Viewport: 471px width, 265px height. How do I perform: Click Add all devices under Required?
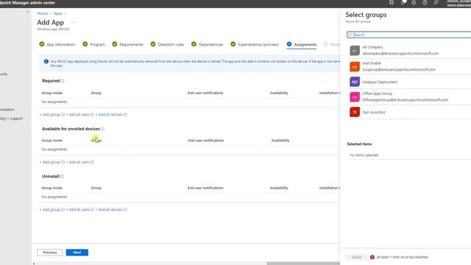[x=109, y=115]
